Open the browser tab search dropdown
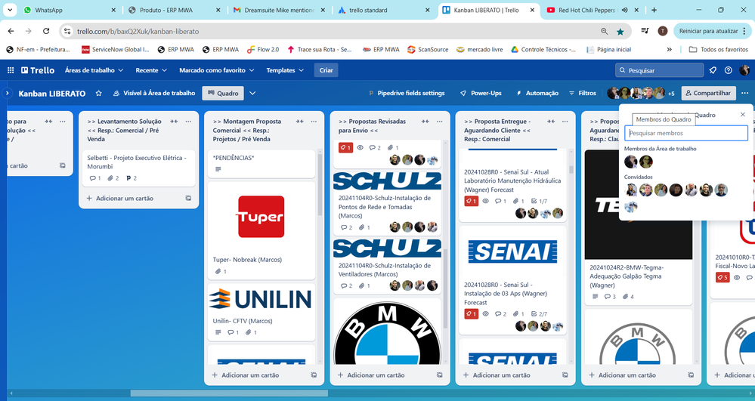 pyautogui.click(x=10, y=10)
